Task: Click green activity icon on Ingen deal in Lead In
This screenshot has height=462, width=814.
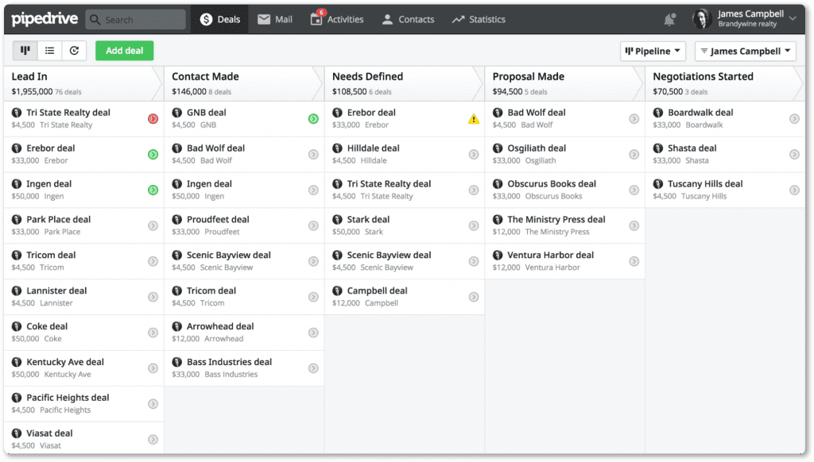Action: (x=153, y=190)
